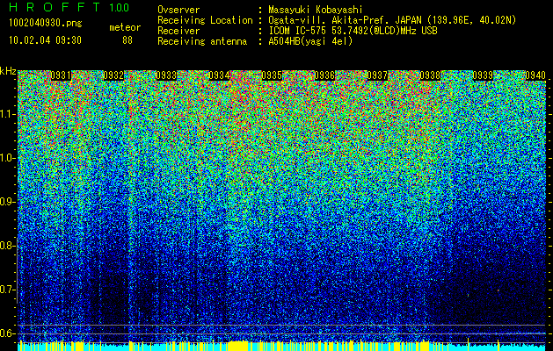Click the Receiver field label
The width and height of the screenshot is (553, 351).
(x=178, y=31)
